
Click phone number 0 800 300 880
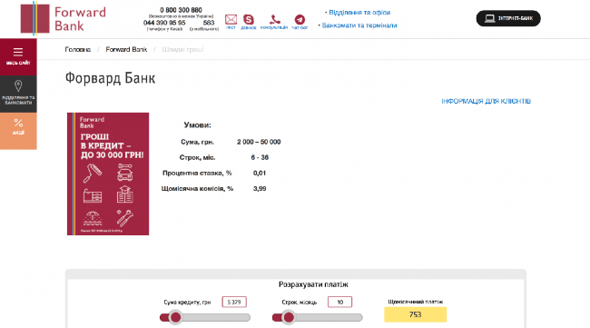pos(181,10)
